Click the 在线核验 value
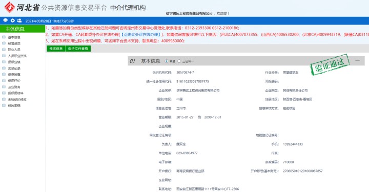Screen dimensions: 369x192 pos(289,108)
